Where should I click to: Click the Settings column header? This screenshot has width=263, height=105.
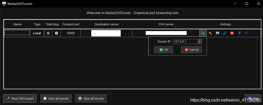pyautogui.click(x=225, y=24)
